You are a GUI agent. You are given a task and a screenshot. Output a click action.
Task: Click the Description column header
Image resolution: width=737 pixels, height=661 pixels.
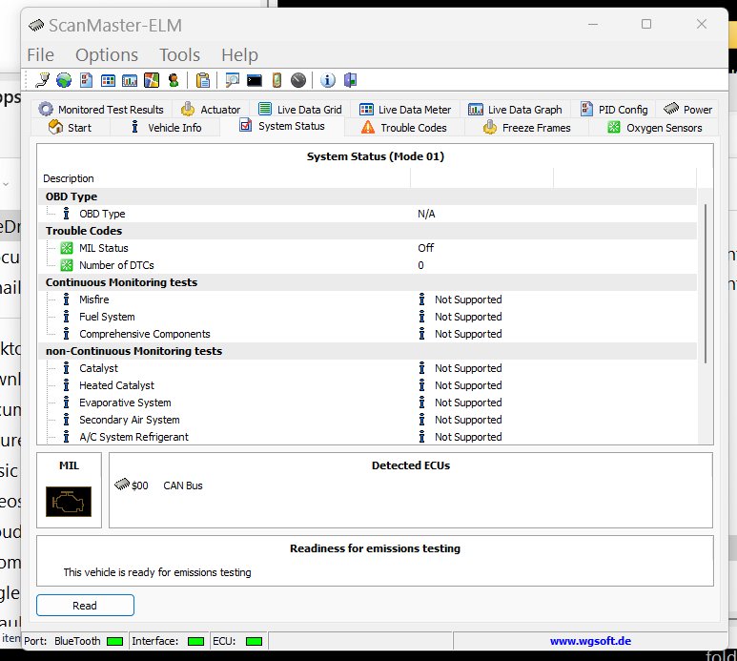(x=224, y=178)
